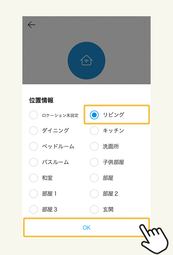Select the 部屋 2 option
Screen dimensions: 173x255
(94, 194)
